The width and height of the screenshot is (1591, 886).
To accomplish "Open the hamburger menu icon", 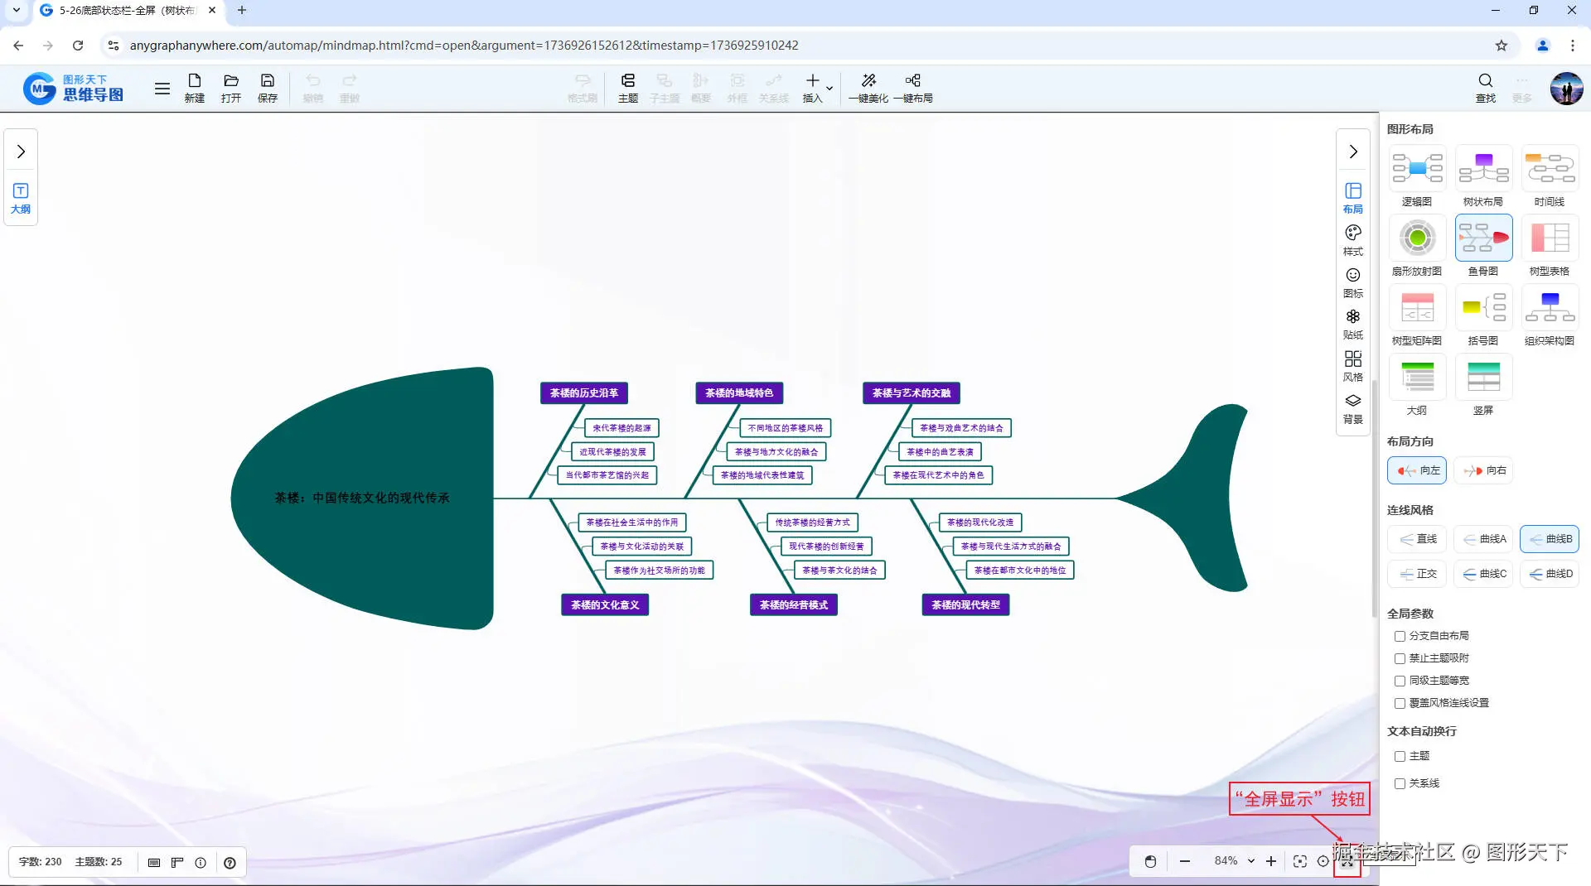I will [162, 88].
